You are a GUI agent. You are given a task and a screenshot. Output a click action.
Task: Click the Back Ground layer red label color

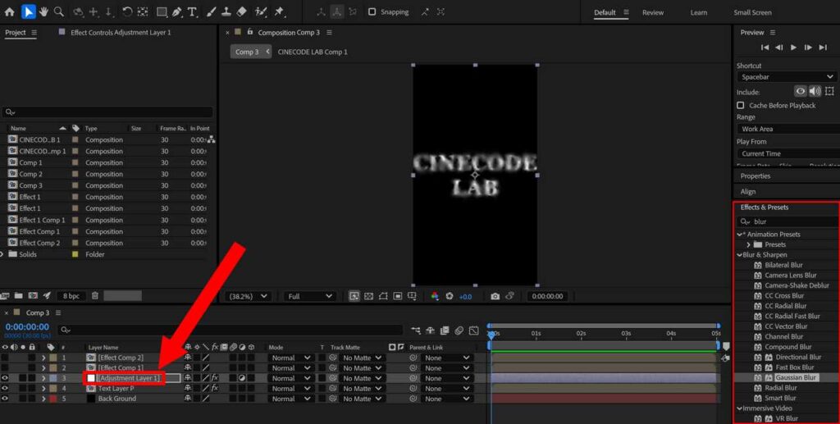point(53,399)
